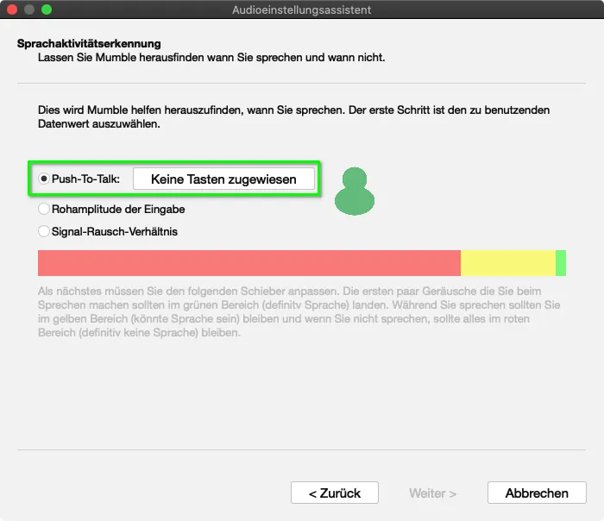Click the gray minimize window button
The image size is (604, 521).
coord(29,9)
